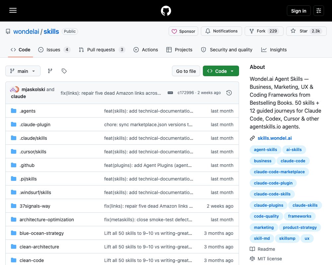Open the MIT license link

(266, 259)
